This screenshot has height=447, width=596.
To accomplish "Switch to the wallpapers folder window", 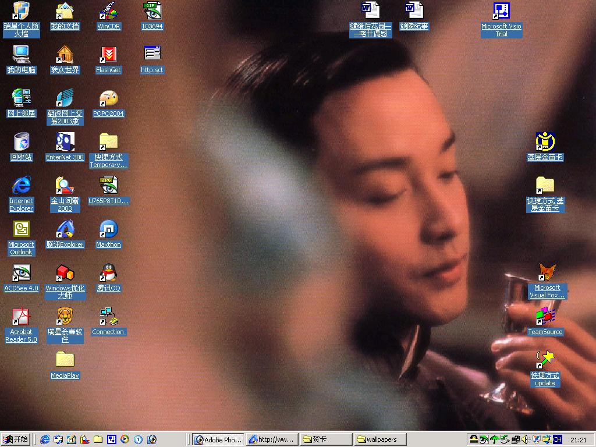I will coord(380,440).
